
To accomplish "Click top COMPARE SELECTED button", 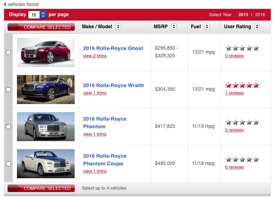I will coord(41,27).
